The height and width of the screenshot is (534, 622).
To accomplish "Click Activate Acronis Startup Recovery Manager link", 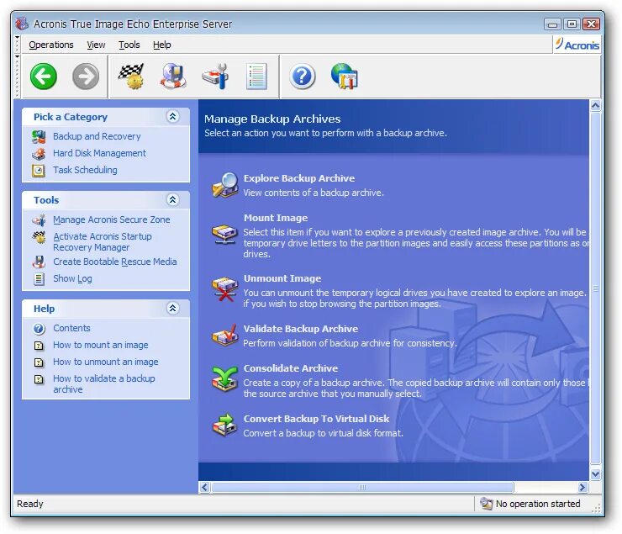I will [103, 241].
